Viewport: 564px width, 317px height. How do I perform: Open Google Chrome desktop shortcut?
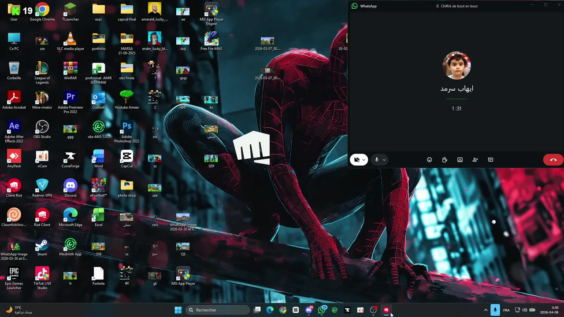pyautogui.click(x=42, y=12)
